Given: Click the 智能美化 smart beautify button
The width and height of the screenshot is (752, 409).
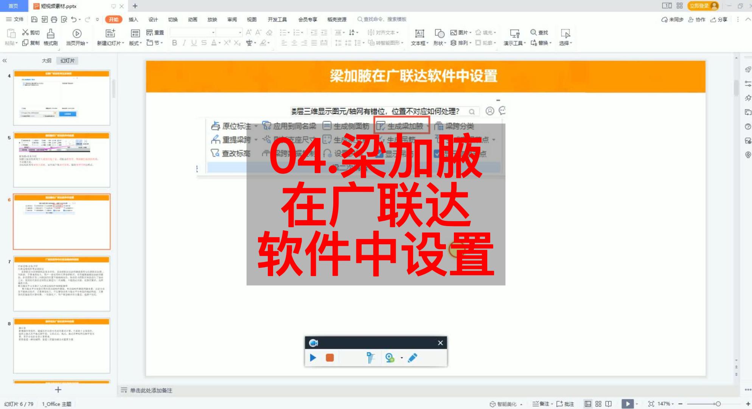Looking at the screenshot, I should pos(506,404).
